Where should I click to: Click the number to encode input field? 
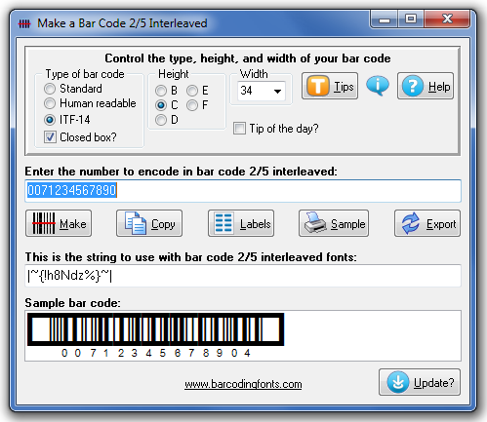(x=243, y=191)
